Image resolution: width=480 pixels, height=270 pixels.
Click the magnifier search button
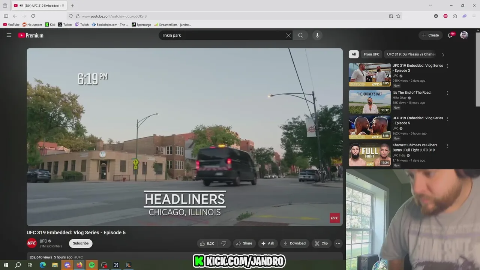300,35
